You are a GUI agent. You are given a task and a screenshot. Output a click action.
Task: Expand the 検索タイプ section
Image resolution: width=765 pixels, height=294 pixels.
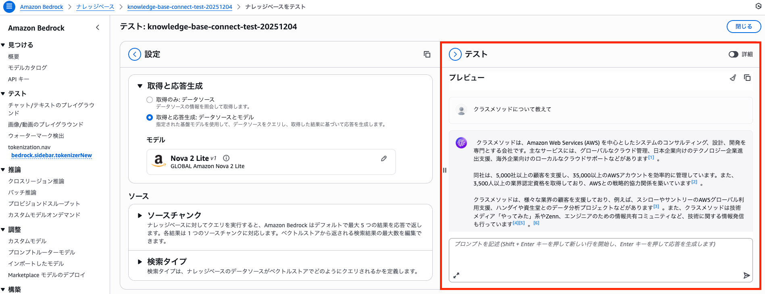click(140, 262)
